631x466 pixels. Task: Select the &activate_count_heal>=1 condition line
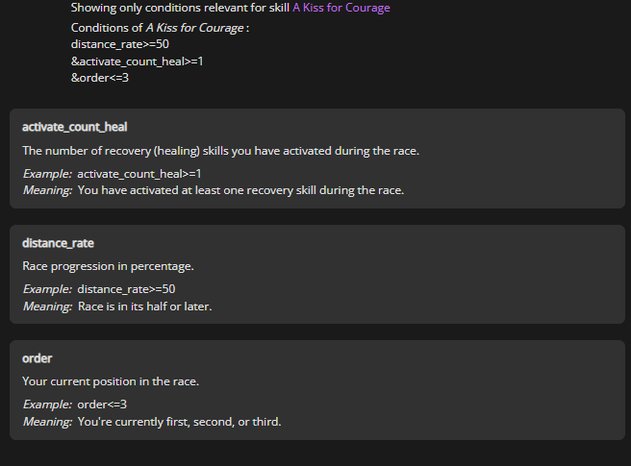(138, 61)
